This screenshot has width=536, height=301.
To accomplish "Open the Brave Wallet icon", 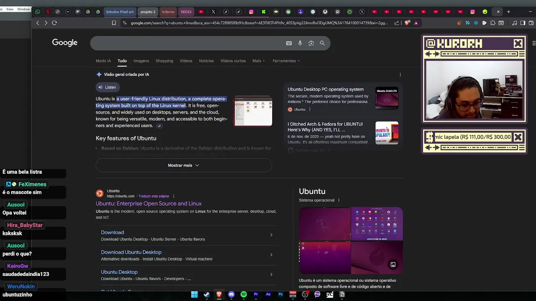I will click(531, 23).
